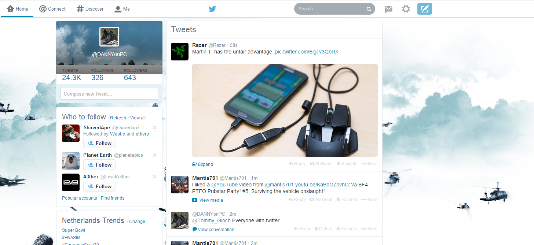The width and height of the screenshot is (534, 245).
Task: Open the Razer mouse and phone photo
Action: tap(285, 110)
